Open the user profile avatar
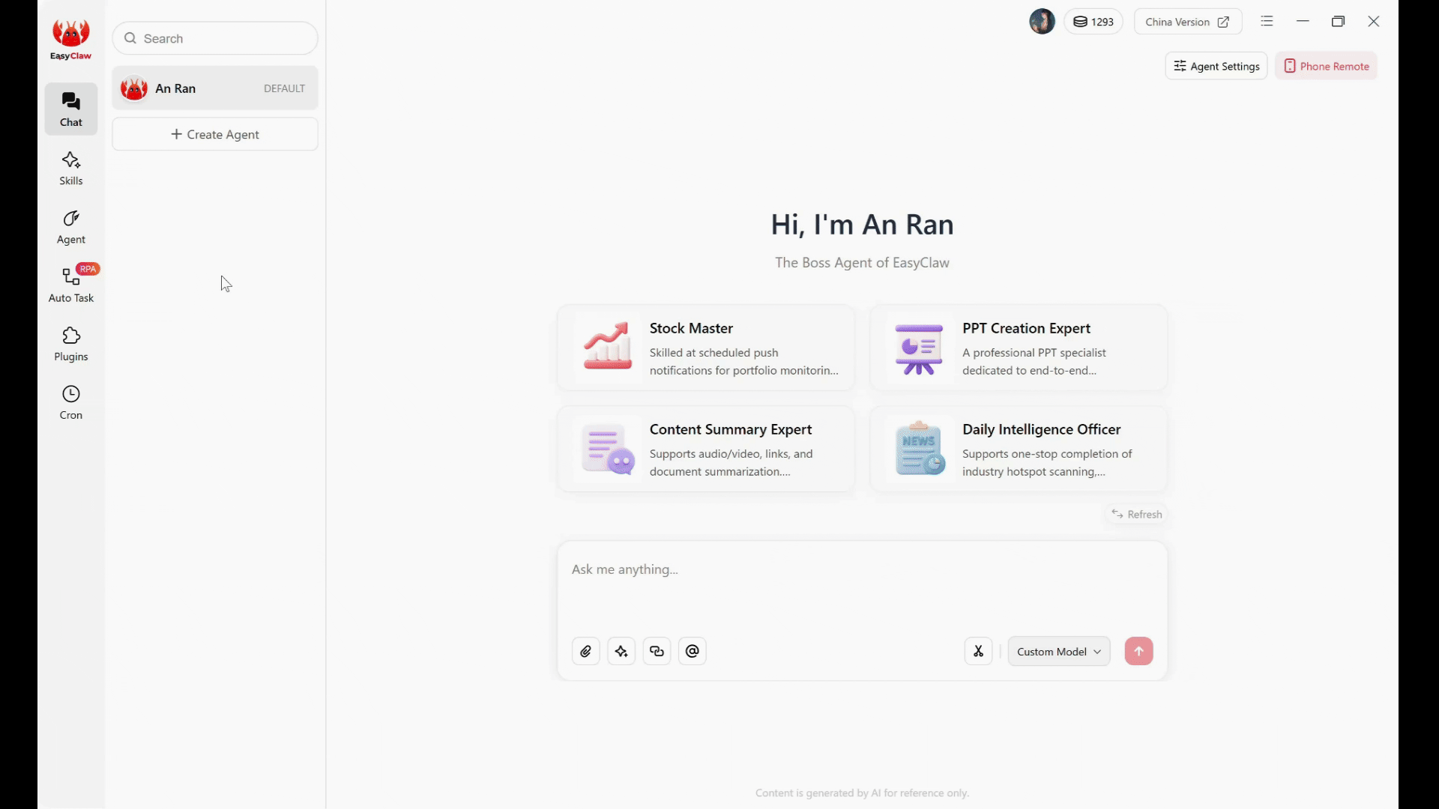 click(x=1042, y=22)
